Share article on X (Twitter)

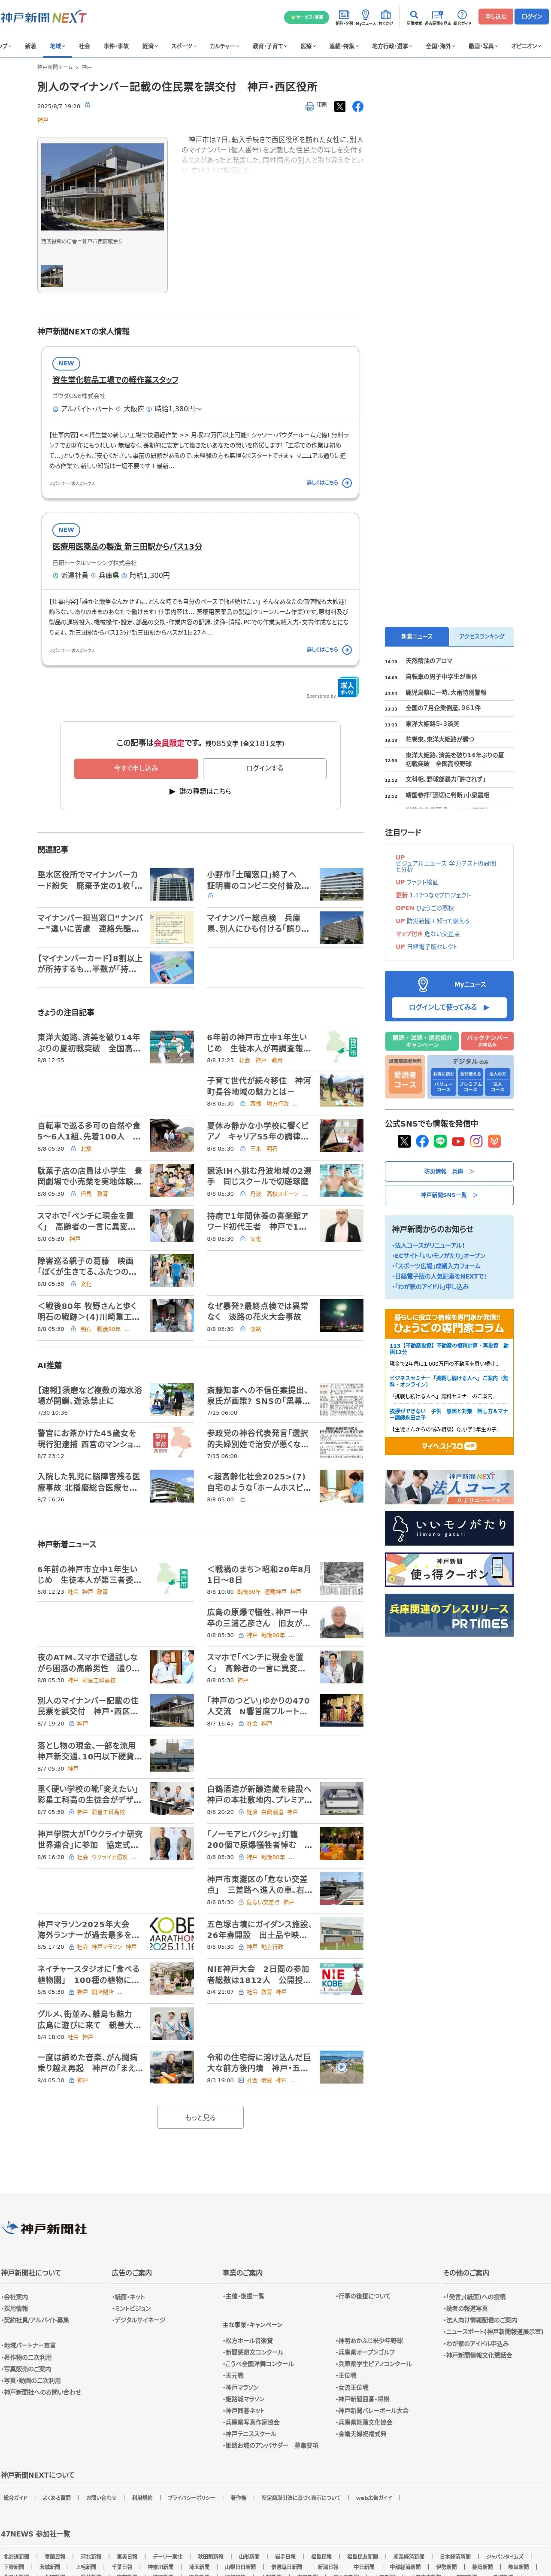[339, 106]
